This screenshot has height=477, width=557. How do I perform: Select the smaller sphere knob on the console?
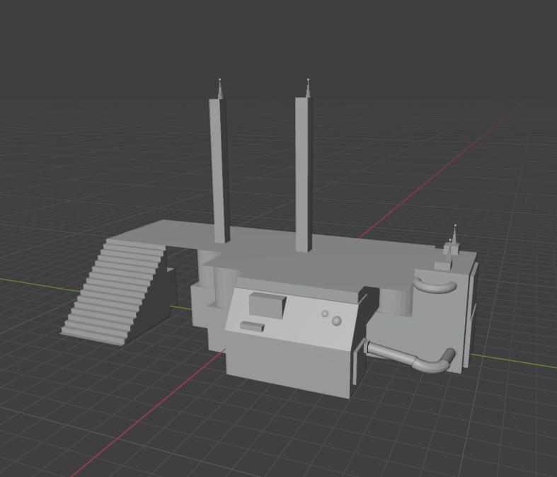325,314
